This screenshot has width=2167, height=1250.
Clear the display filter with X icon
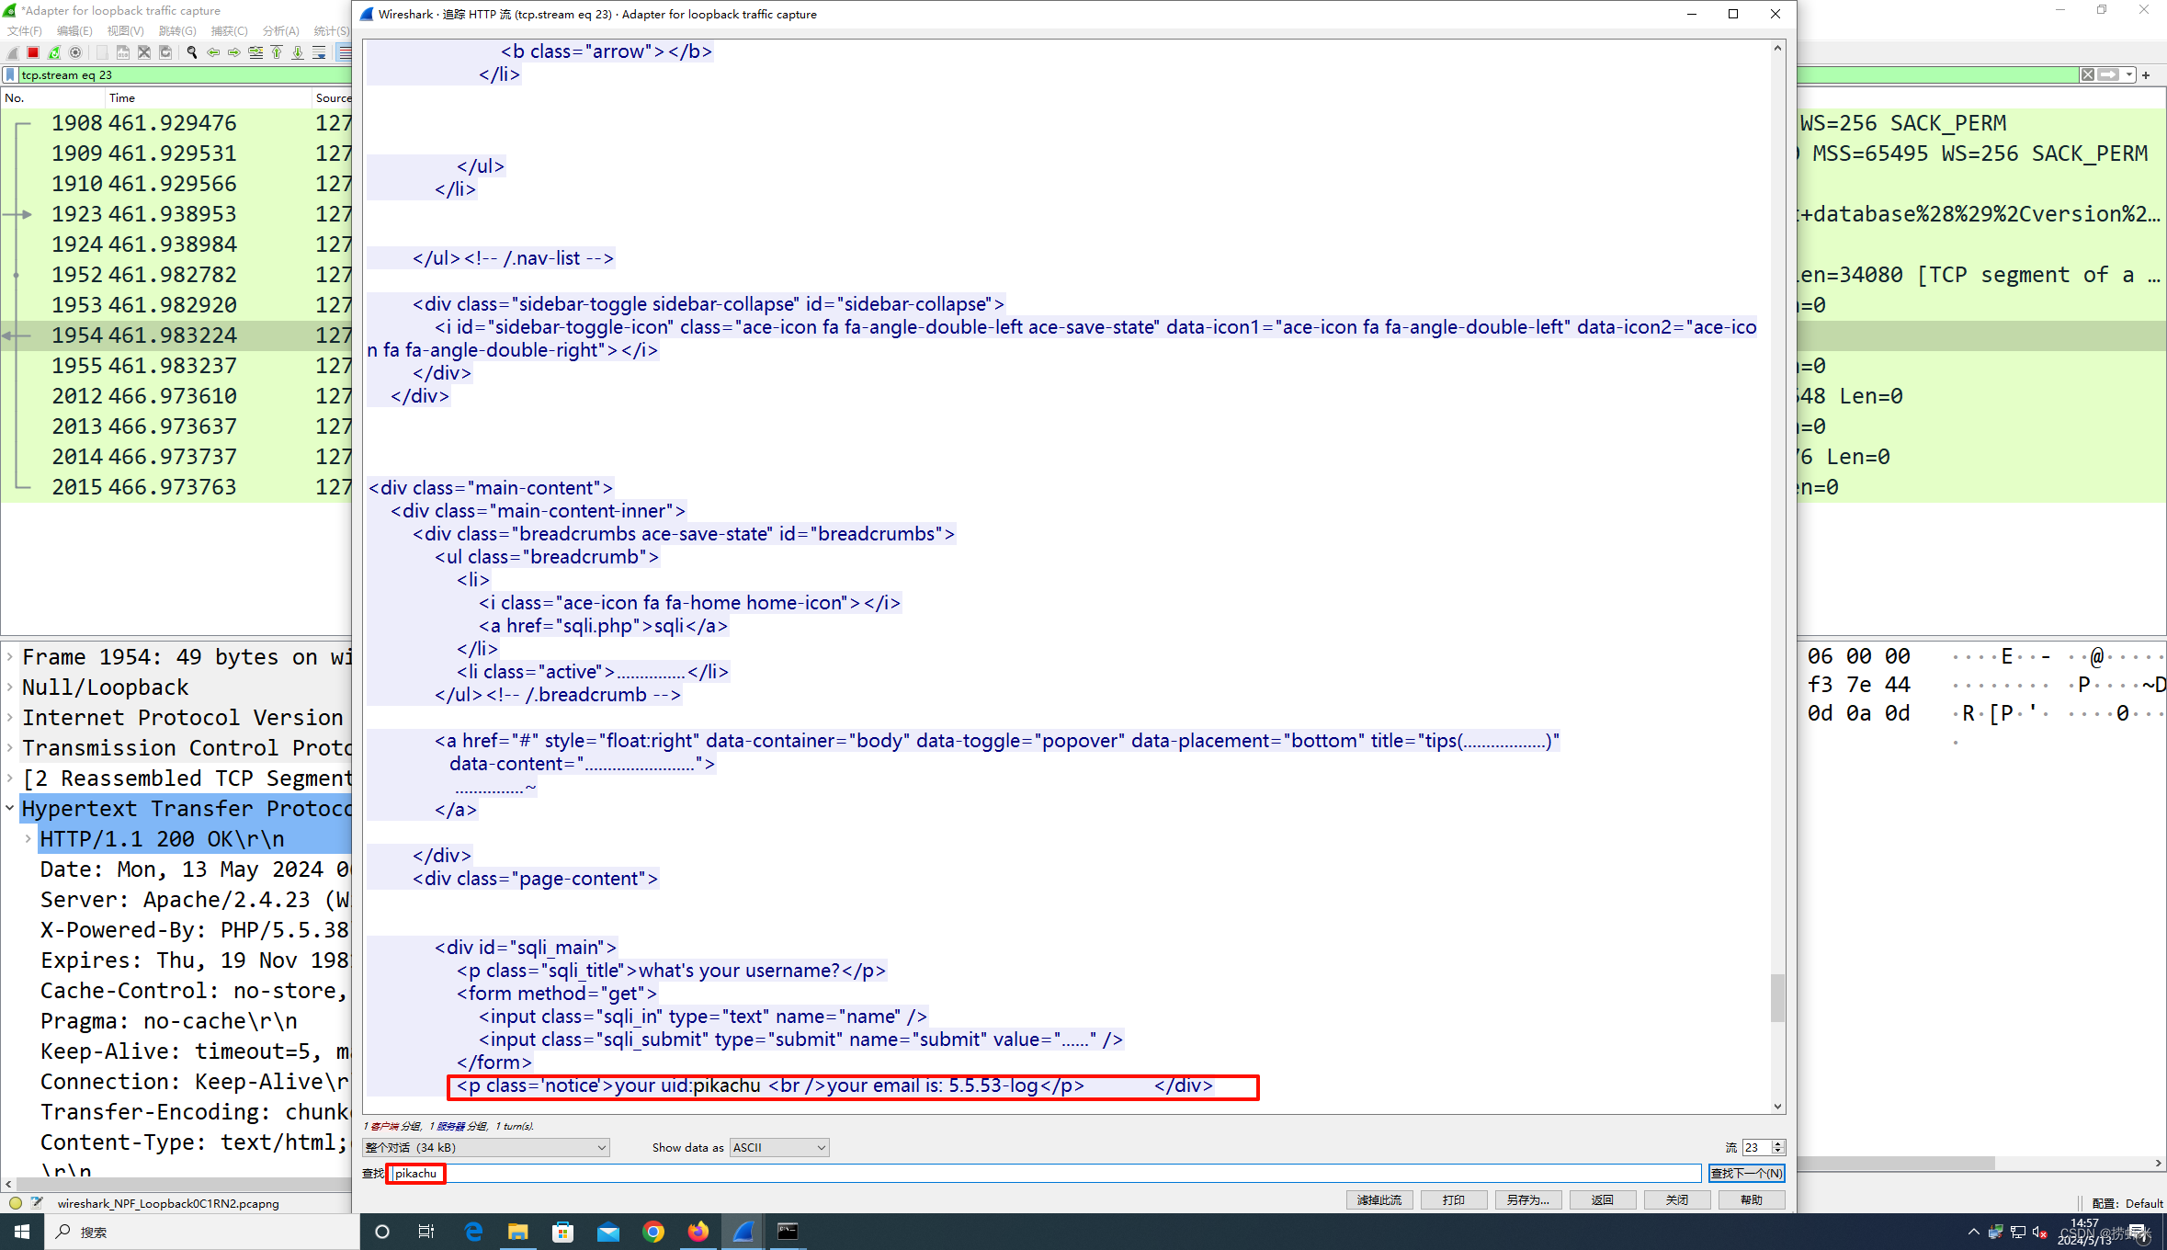pos(2088,74)
